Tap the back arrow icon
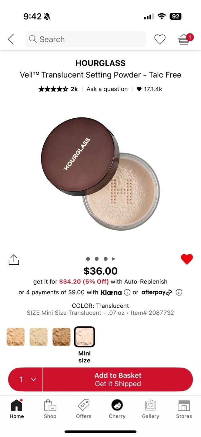The height and width of the screenshot is (437, 201). click(11, 39)
